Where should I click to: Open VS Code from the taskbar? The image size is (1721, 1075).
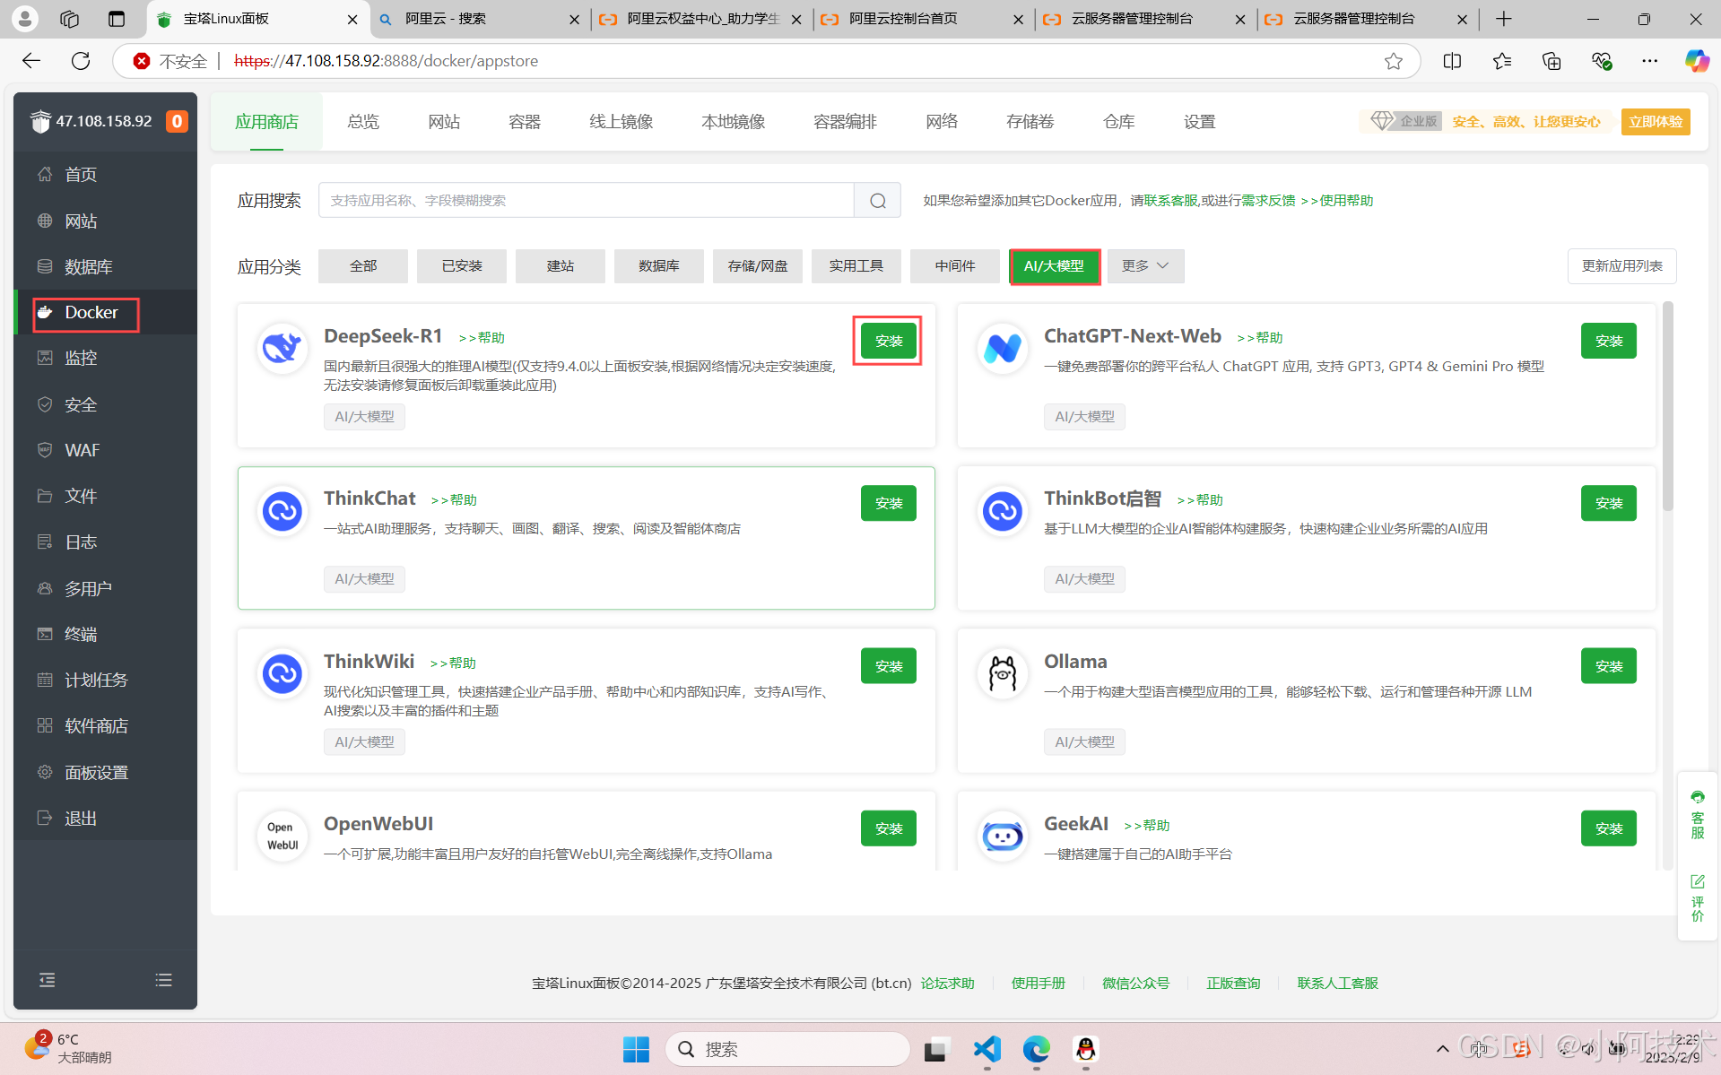pyautogui.click(x=986, y=1048)
